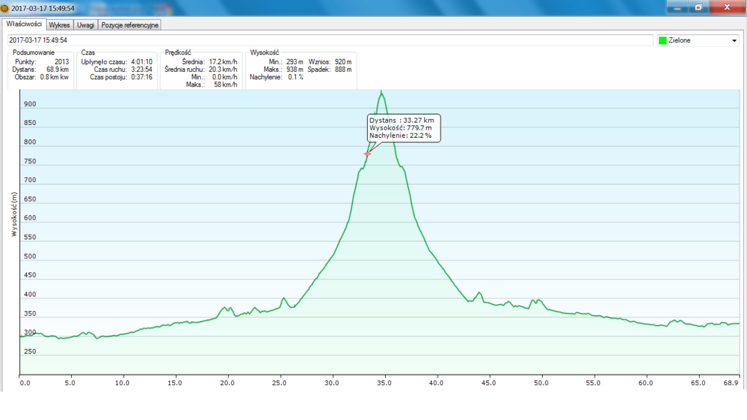This screenshot has height=420, width=747.
Task: Switch to the Wykres tab
Action: [59, 25]
